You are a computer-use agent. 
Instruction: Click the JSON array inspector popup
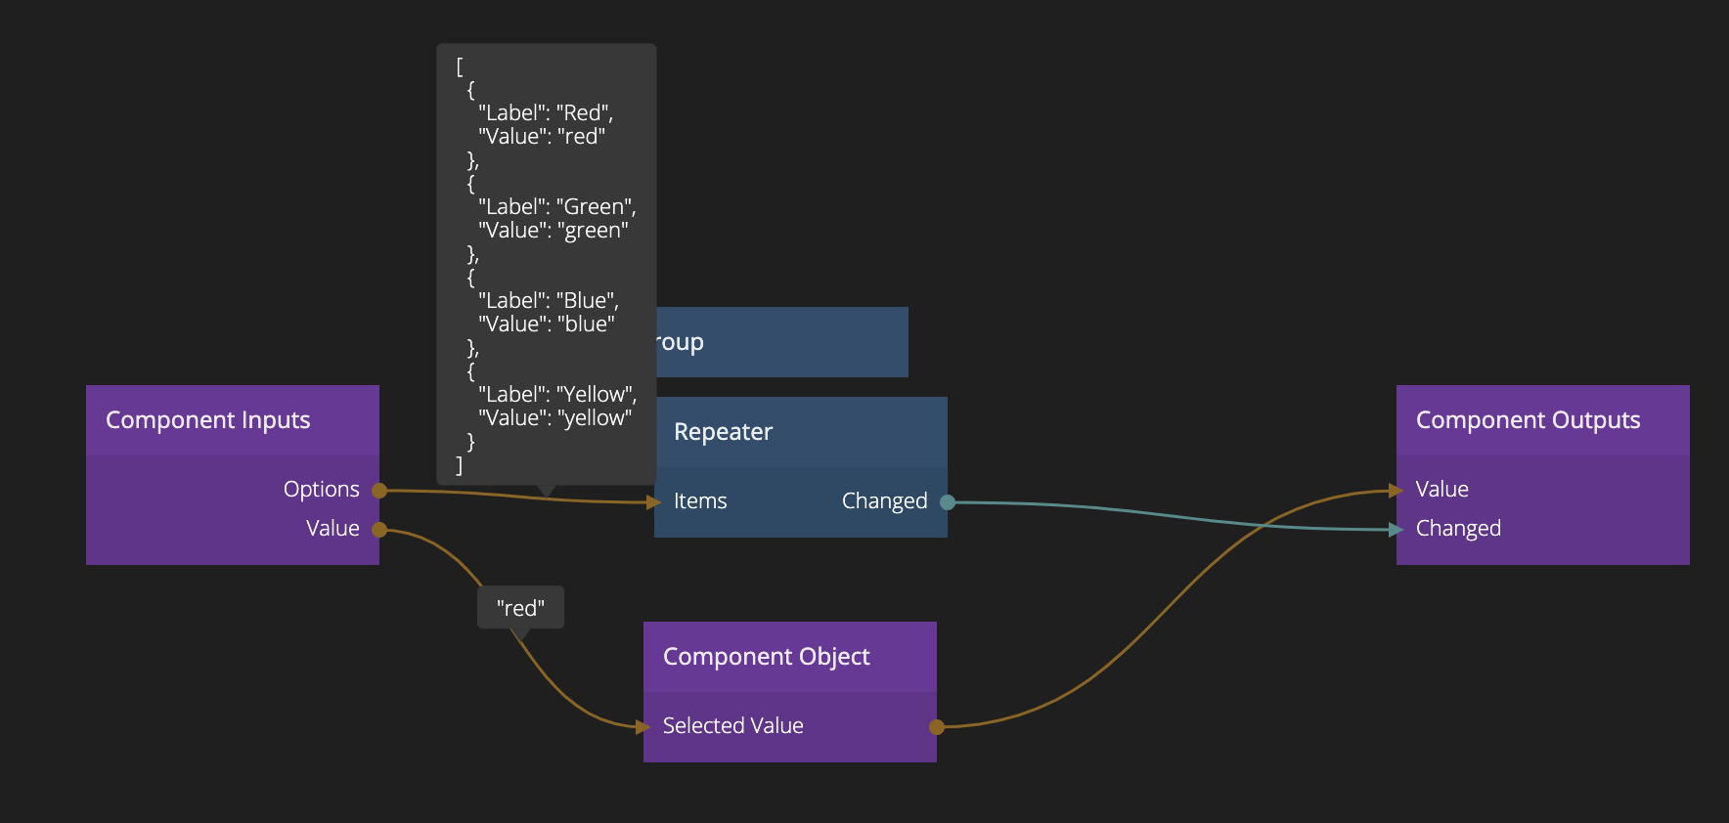coord(546,264)
